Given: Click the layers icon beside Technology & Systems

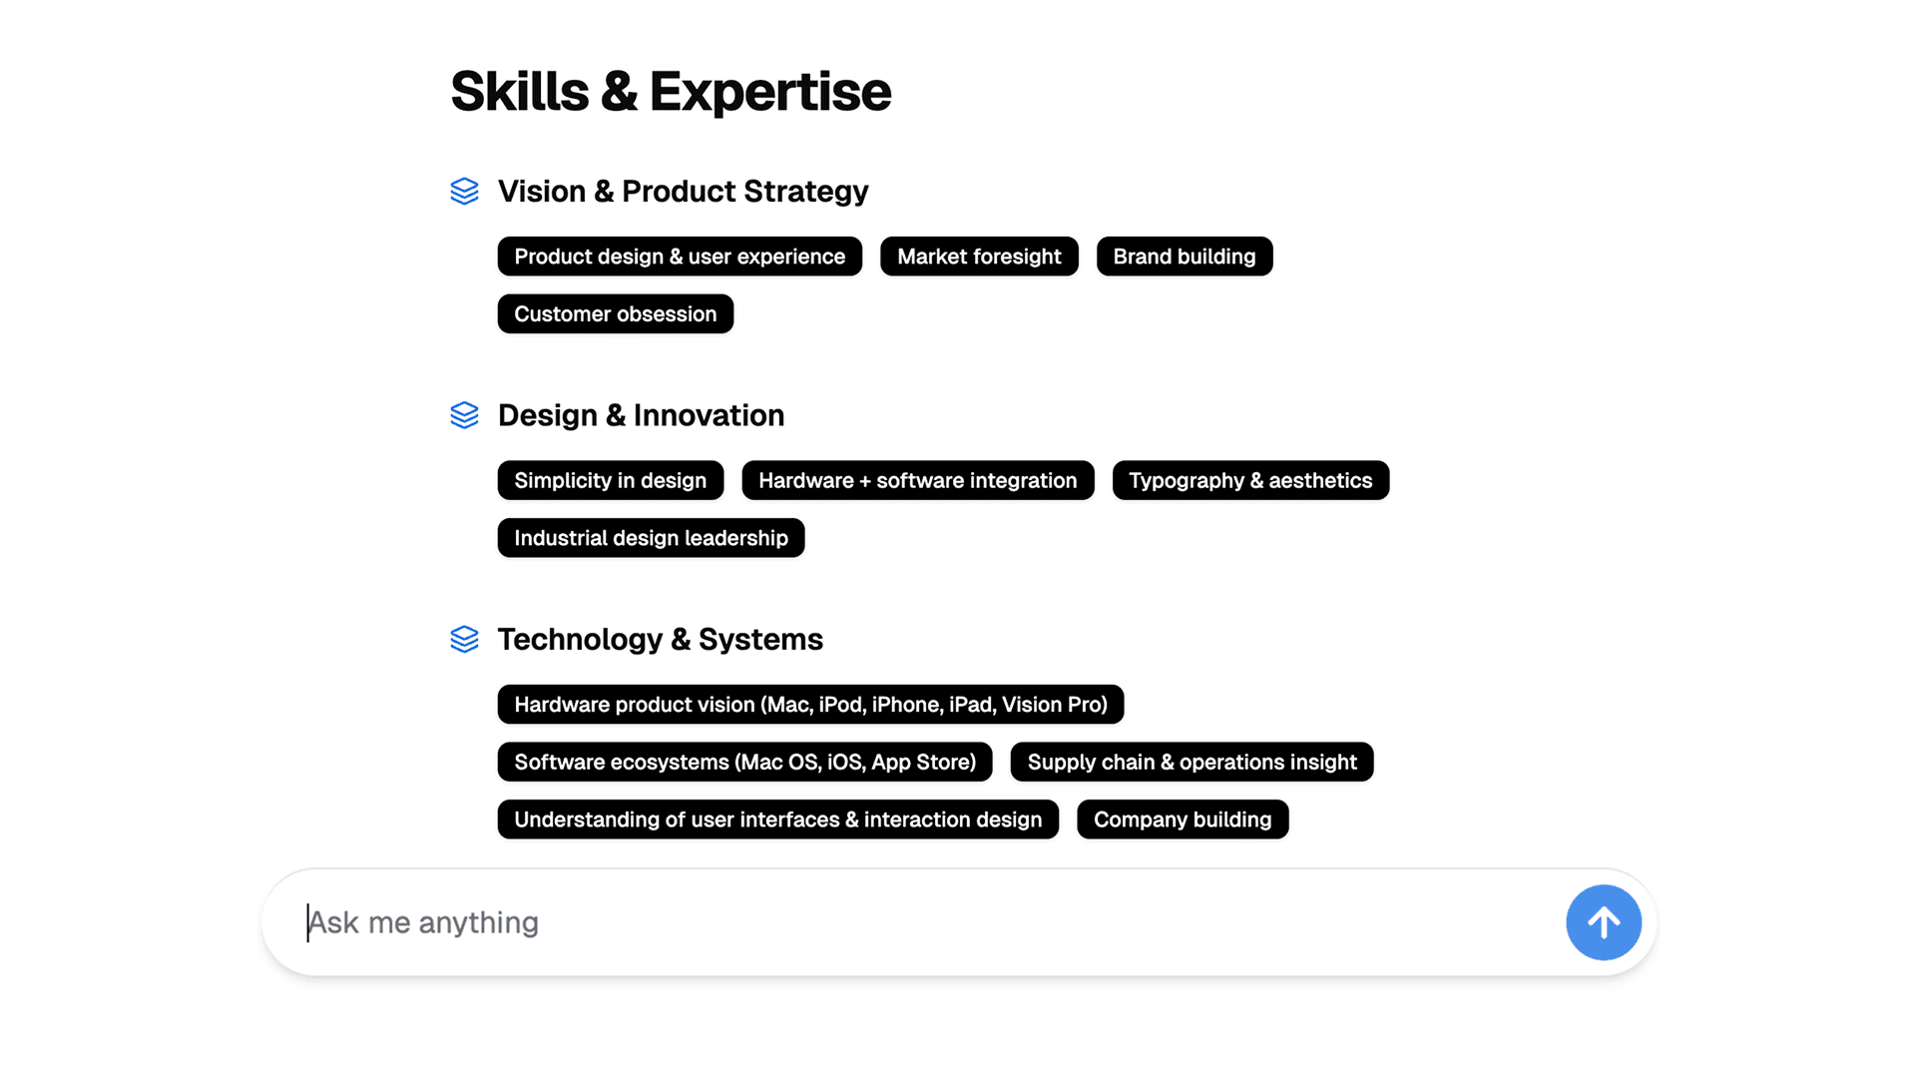Looking at the screenshot, I should pos(464,640).
